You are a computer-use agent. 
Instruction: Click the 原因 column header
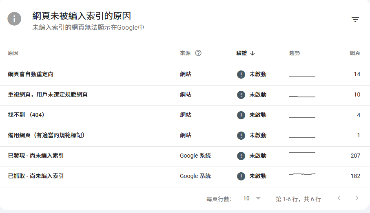(13, 53)
